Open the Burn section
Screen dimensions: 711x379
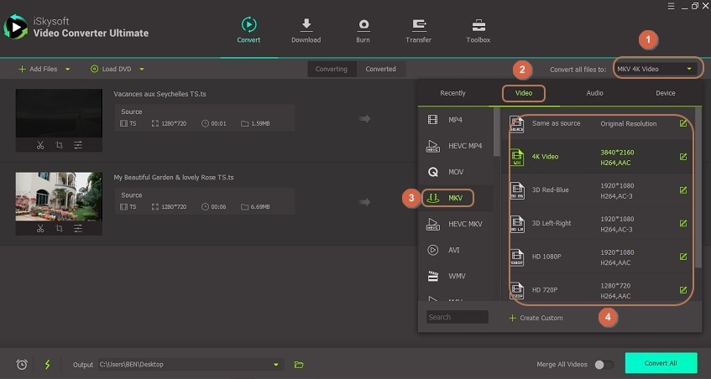(363, 30)
